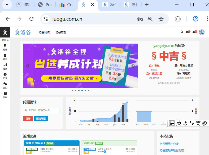
Task: Open 洛谷新用户必读 announcement
Action: click(x=169, y=144)
